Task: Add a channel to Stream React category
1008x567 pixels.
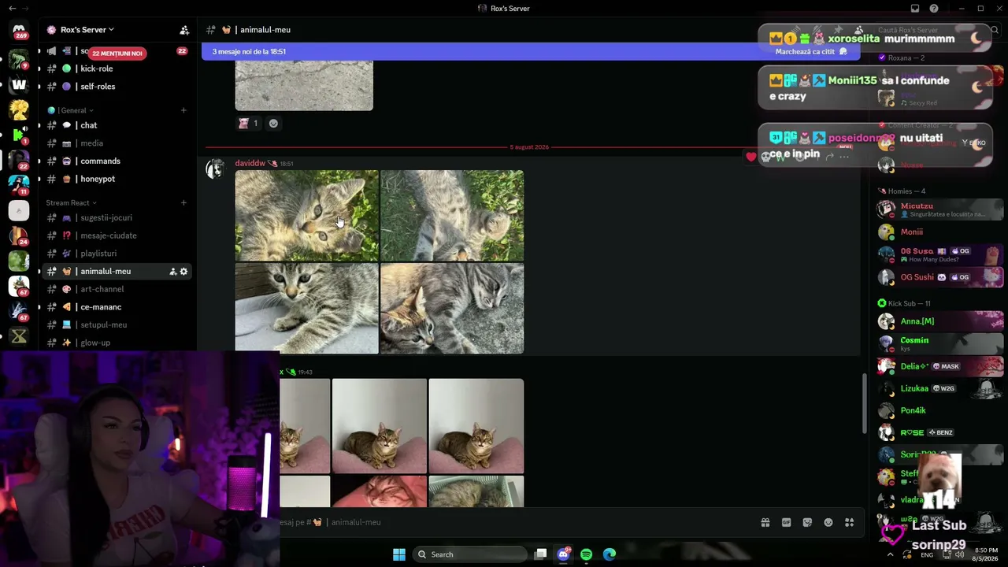Action: pos(183,203)
